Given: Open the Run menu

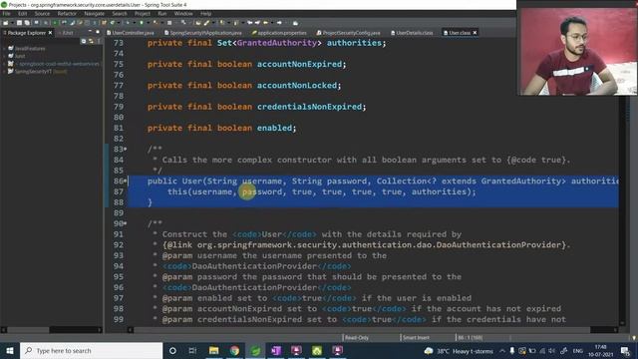Looking at the screenshot, I should [x=162, y=13].
